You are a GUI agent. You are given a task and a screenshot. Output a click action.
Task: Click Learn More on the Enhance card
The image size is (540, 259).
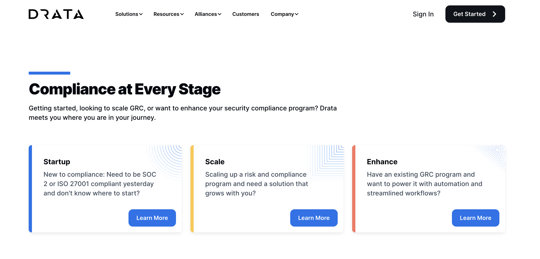(x=475, y=218)
